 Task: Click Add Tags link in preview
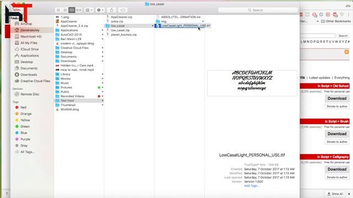point(252,186)
